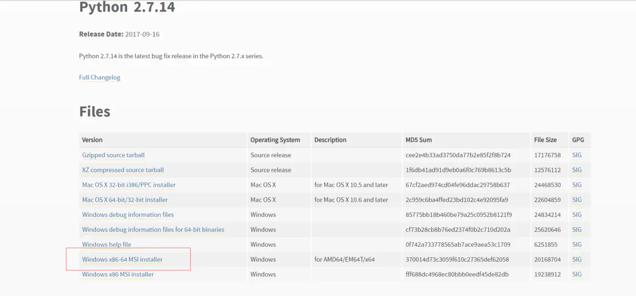Click the GPG column header
This screenshot has height=296, width=636.
point(578,140)
